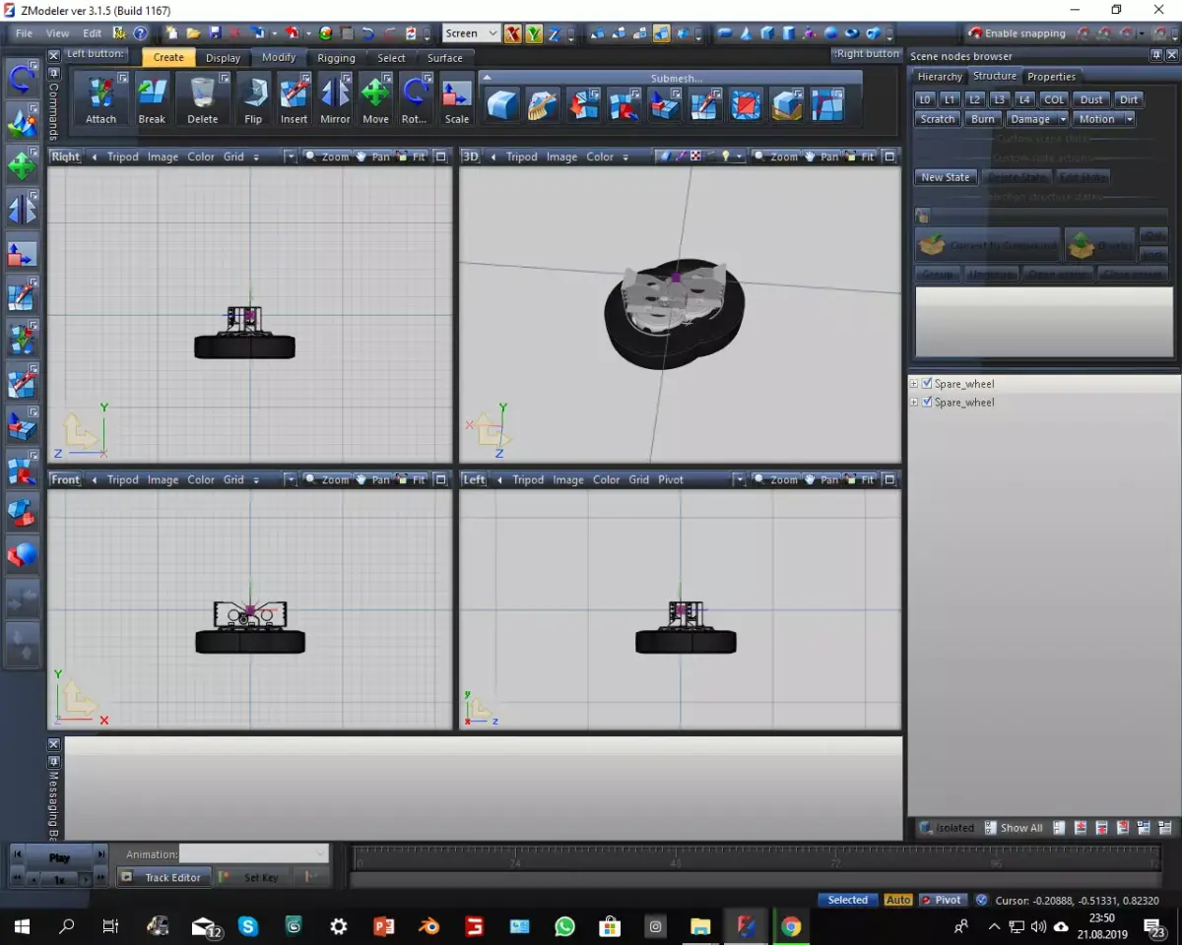Toggle Isolated mode below the node tree
1182x945 pixels.
pyautogui.click(x=947, y=828)
